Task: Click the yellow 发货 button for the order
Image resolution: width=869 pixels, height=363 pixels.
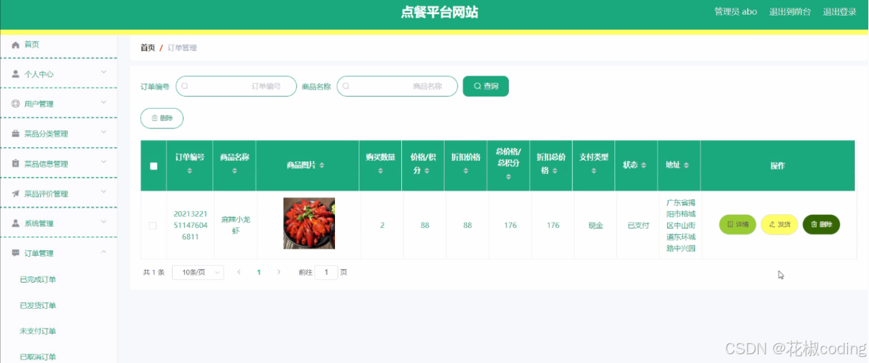Action: pyautogui.click(x=780, y=224)
